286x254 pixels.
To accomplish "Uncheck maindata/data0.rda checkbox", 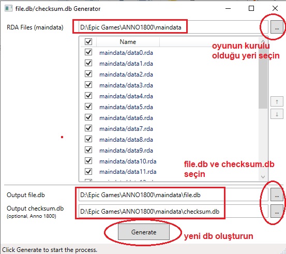I will click(x=88, y=52).
